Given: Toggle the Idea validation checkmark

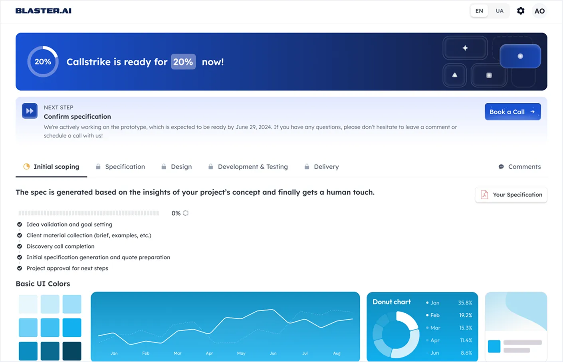Looking at the screenshot, I should [20, 225].
